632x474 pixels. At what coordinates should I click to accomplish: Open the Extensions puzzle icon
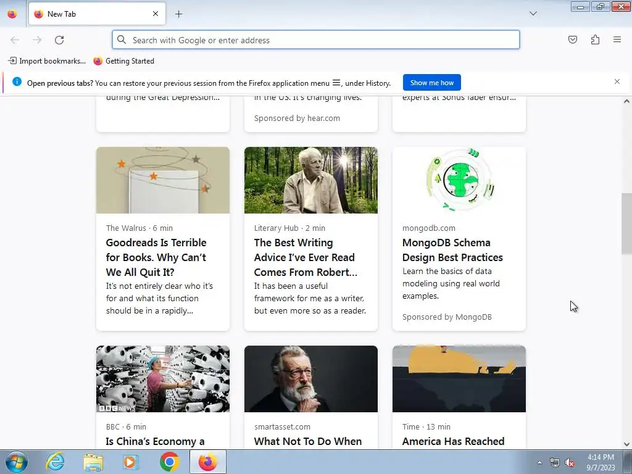click(595, 39)
